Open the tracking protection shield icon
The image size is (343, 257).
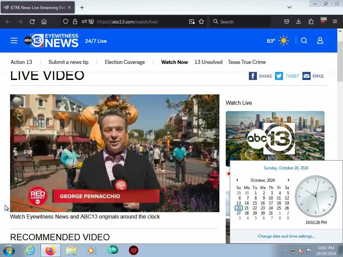(x=66, y=22)
